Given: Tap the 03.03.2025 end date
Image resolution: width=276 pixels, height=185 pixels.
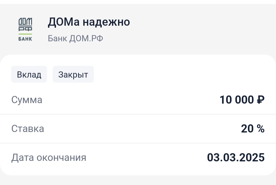Looking at the screenshot, I should [x=236, y=158].
